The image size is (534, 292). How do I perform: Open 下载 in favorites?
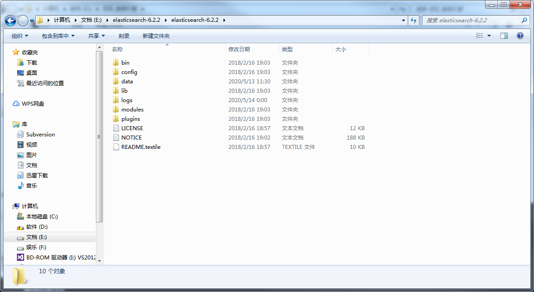click(32, 62)
